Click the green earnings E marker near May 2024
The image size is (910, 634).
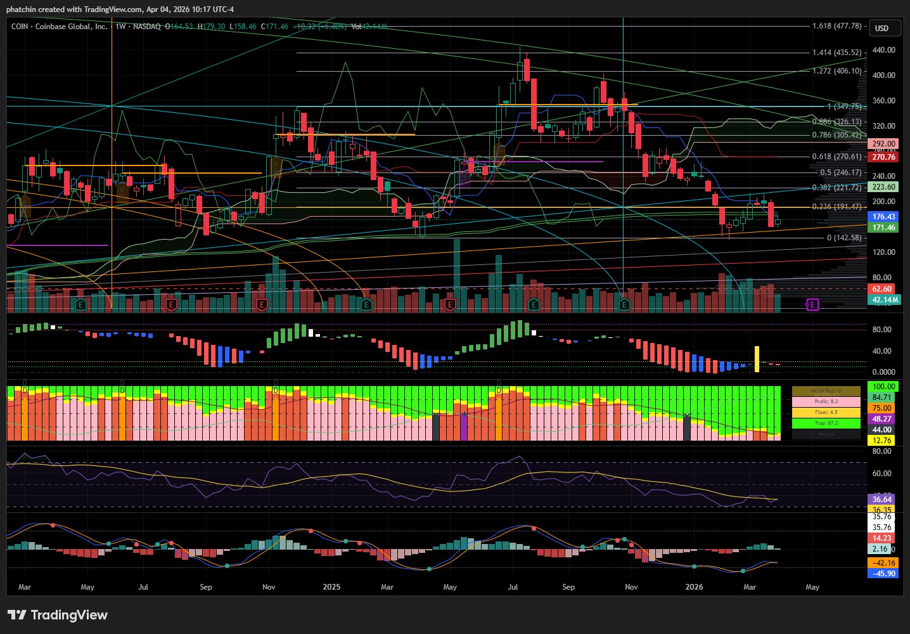[80, 305]
